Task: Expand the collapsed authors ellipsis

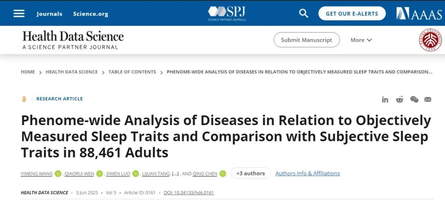Action: [175, 174]
